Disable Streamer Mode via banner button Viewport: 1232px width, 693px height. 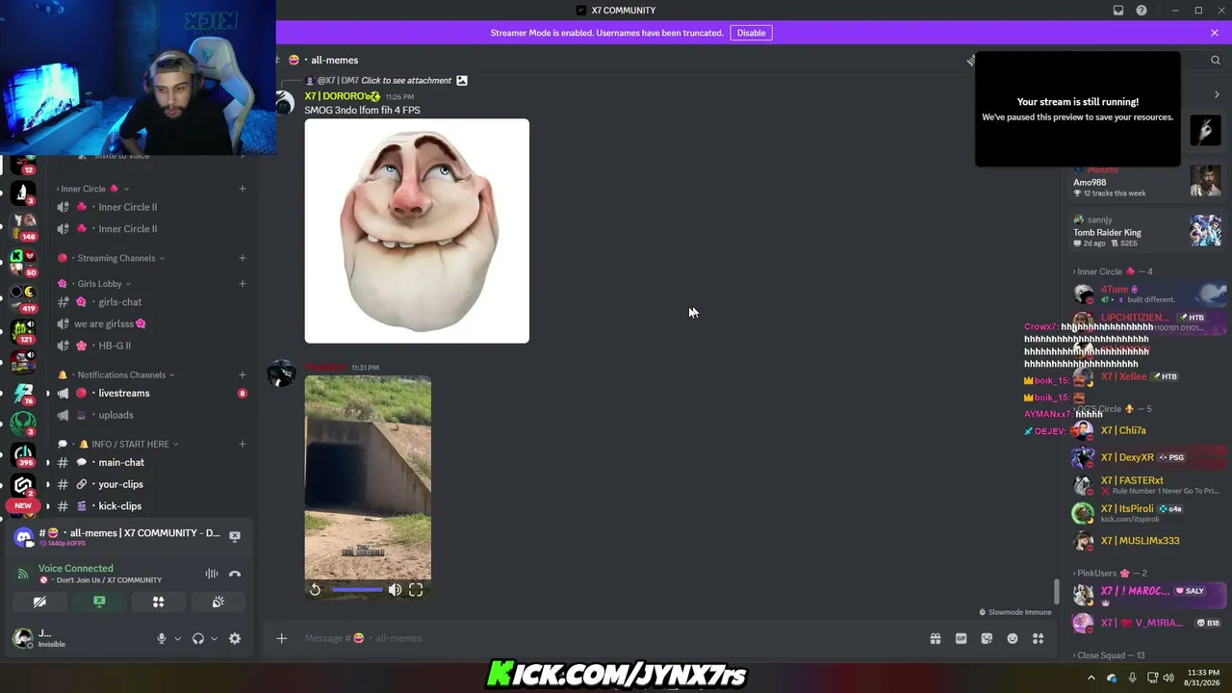pos(751,33)
